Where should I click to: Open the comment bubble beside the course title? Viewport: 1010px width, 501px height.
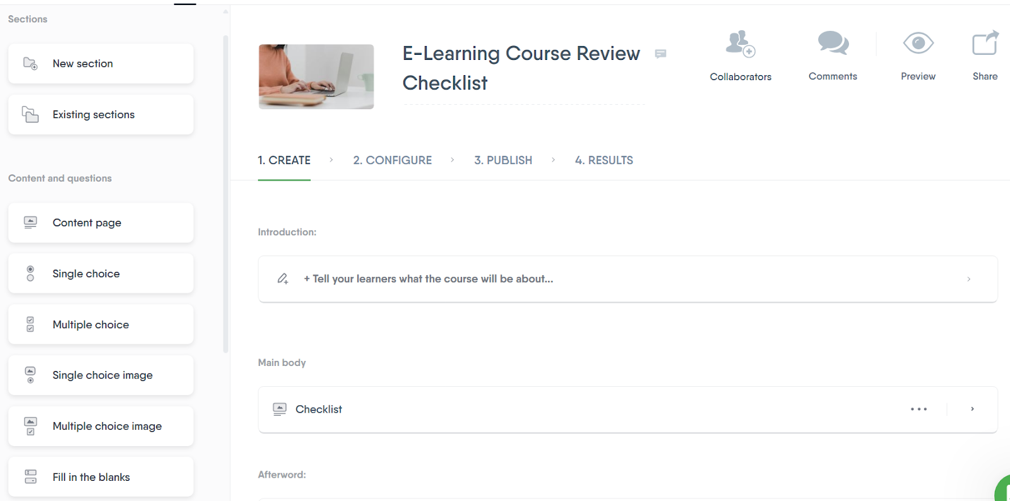tap(660, 54)
